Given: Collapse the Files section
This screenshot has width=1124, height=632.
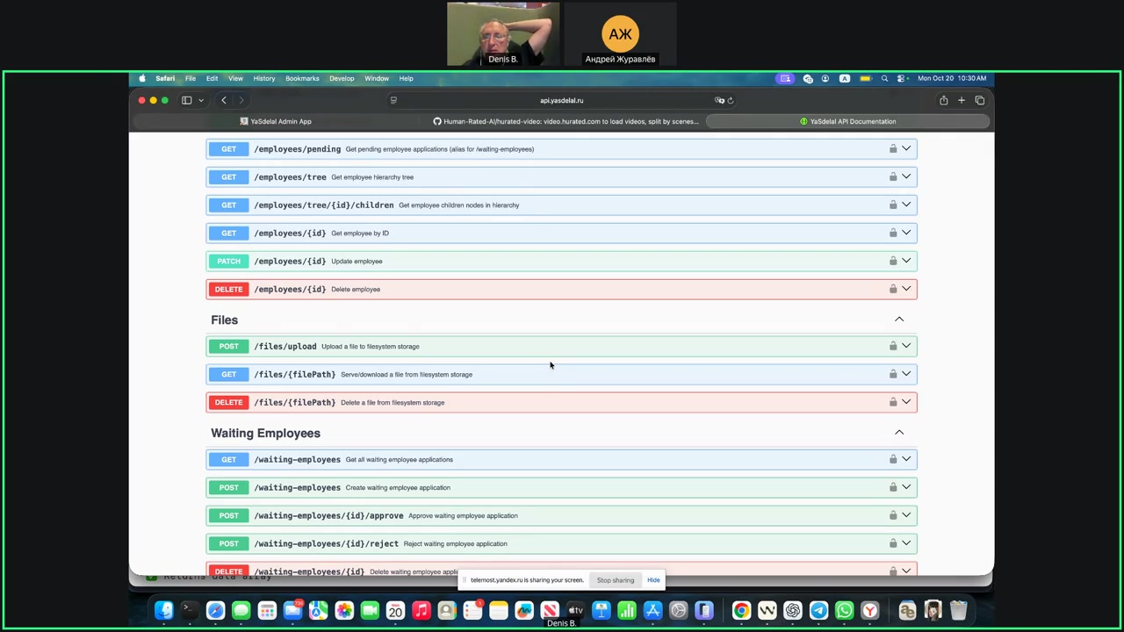Looking at the screenshot, I should [898, 320].
